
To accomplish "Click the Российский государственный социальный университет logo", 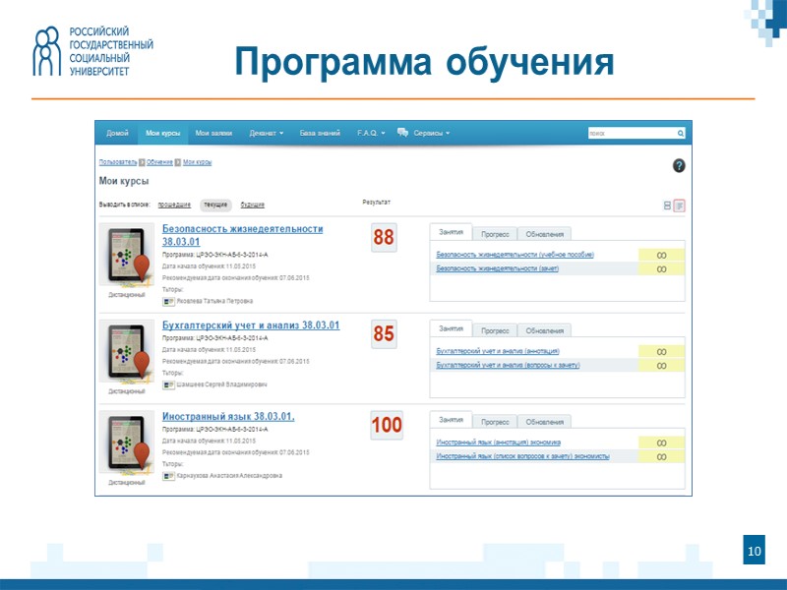I will tap(92, 51).
